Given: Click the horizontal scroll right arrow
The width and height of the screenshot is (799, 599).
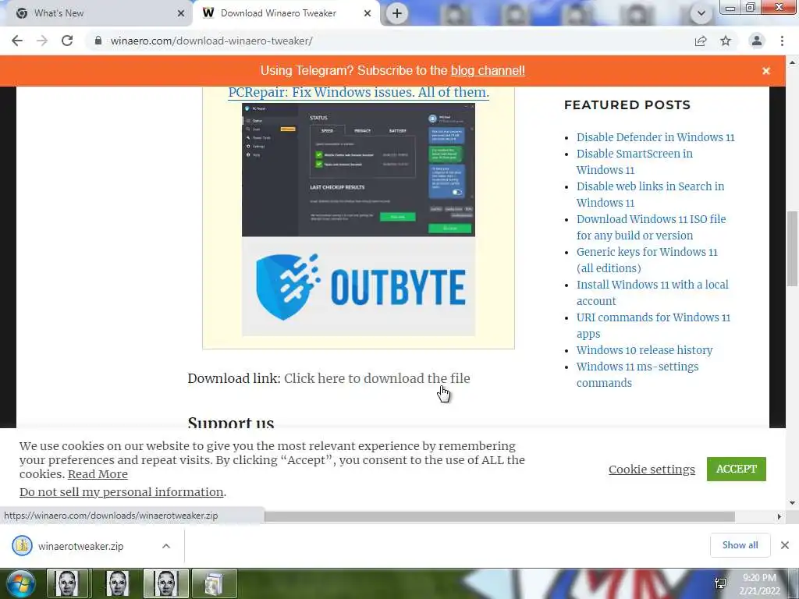Looking at the screenshot, I should (779, 516).
